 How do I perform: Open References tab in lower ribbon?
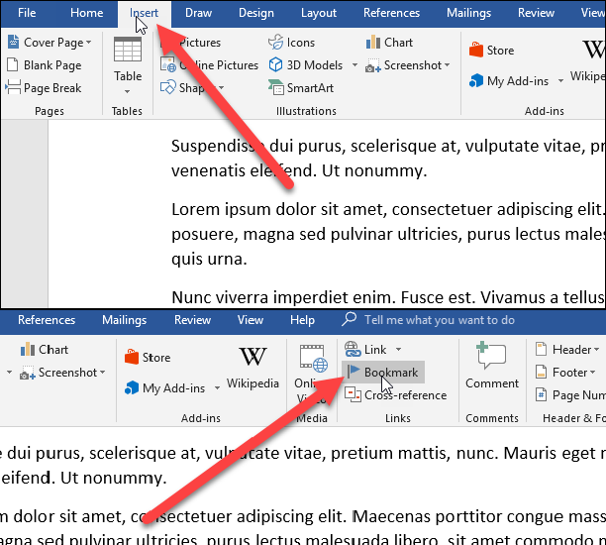click(47, 320)
